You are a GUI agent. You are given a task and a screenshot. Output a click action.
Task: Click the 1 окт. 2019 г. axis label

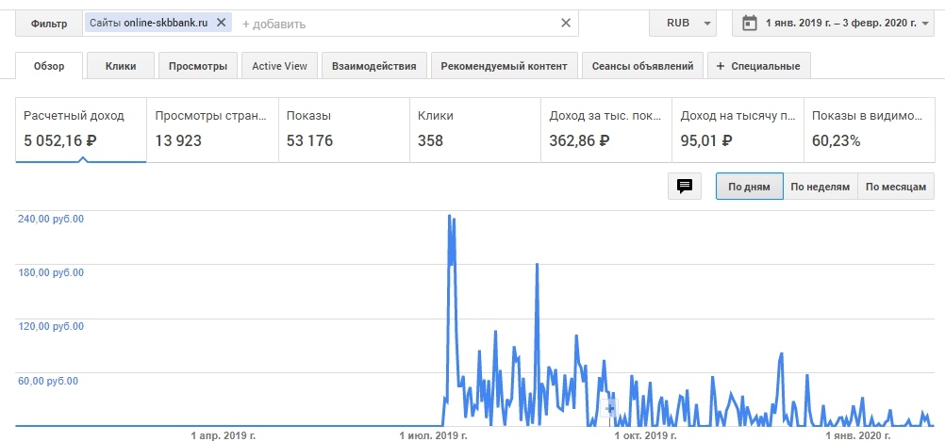coord(645,435)
